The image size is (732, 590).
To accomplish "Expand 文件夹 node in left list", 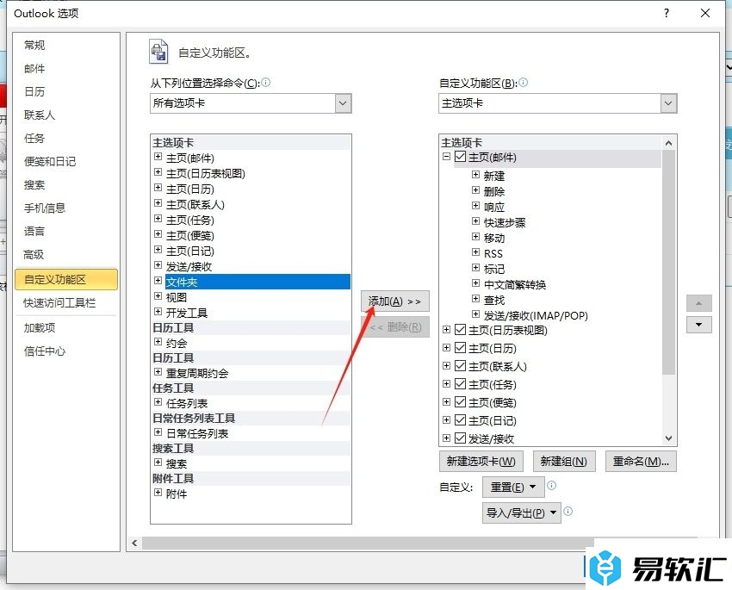I will click(158, 281).
